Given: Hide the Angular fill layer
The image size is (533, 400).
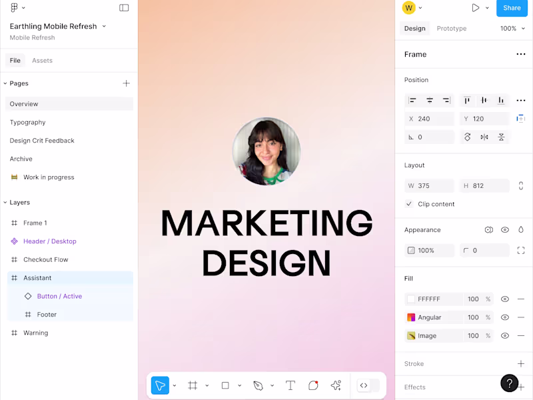Looking at the screenshot, I should pos(505,317).
